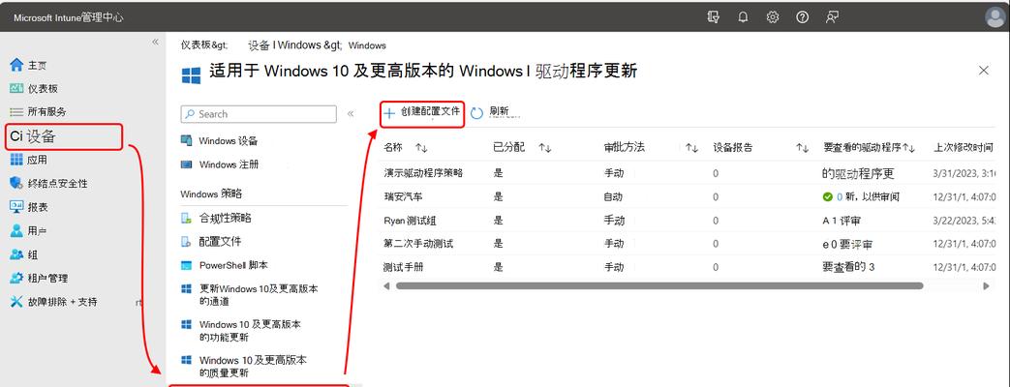Click 3/22/2023 modified date cell
The height and width of the screenshot is (387, 1010).
coord(964,221)
